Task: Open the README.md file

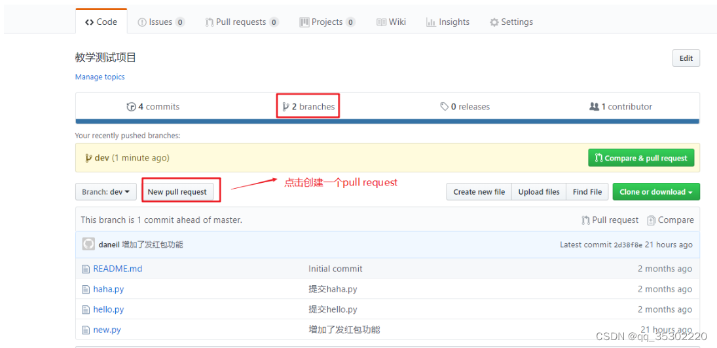Action: pyautogui.click(x=117, y=269)
